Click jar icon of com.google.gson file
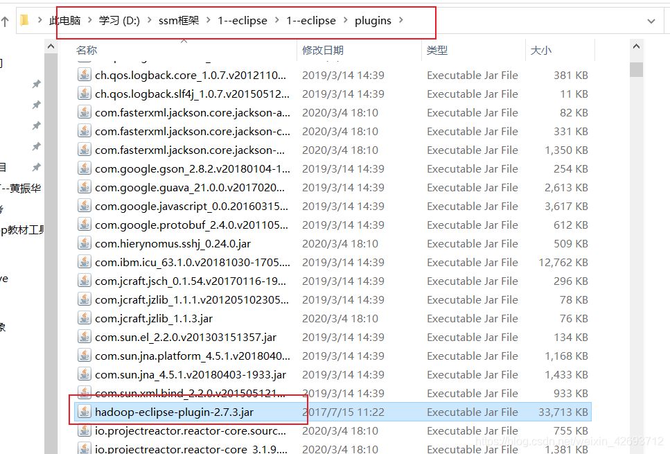 tap(84, 168)
